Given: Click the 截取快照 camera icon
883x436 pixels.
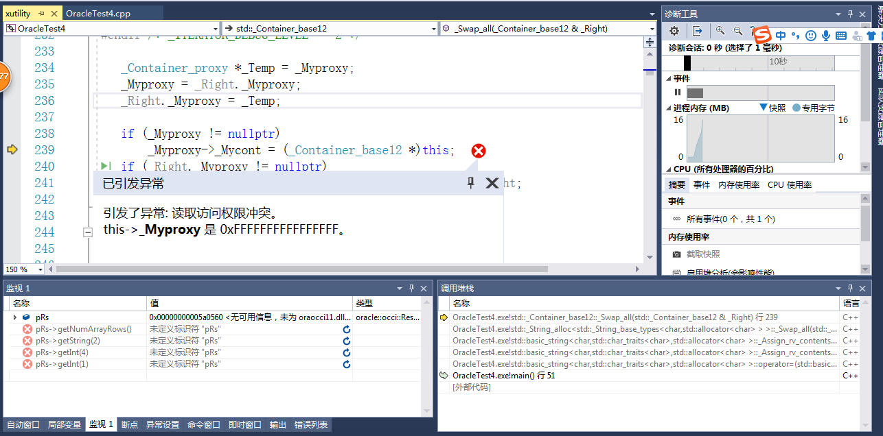Looking at the screenshot, I should coord(676,254).
